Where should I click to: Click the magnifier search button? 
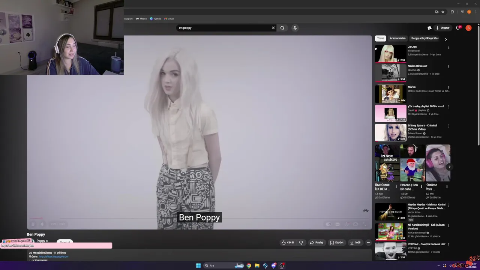(282, 28)
